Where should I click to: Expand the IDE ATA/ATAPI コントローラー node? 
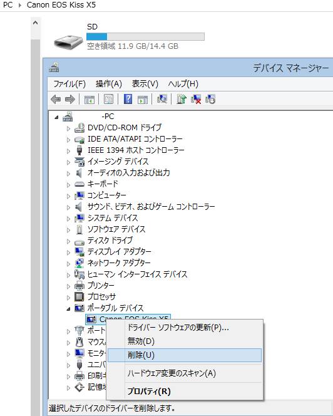click(x=68, y=140)
